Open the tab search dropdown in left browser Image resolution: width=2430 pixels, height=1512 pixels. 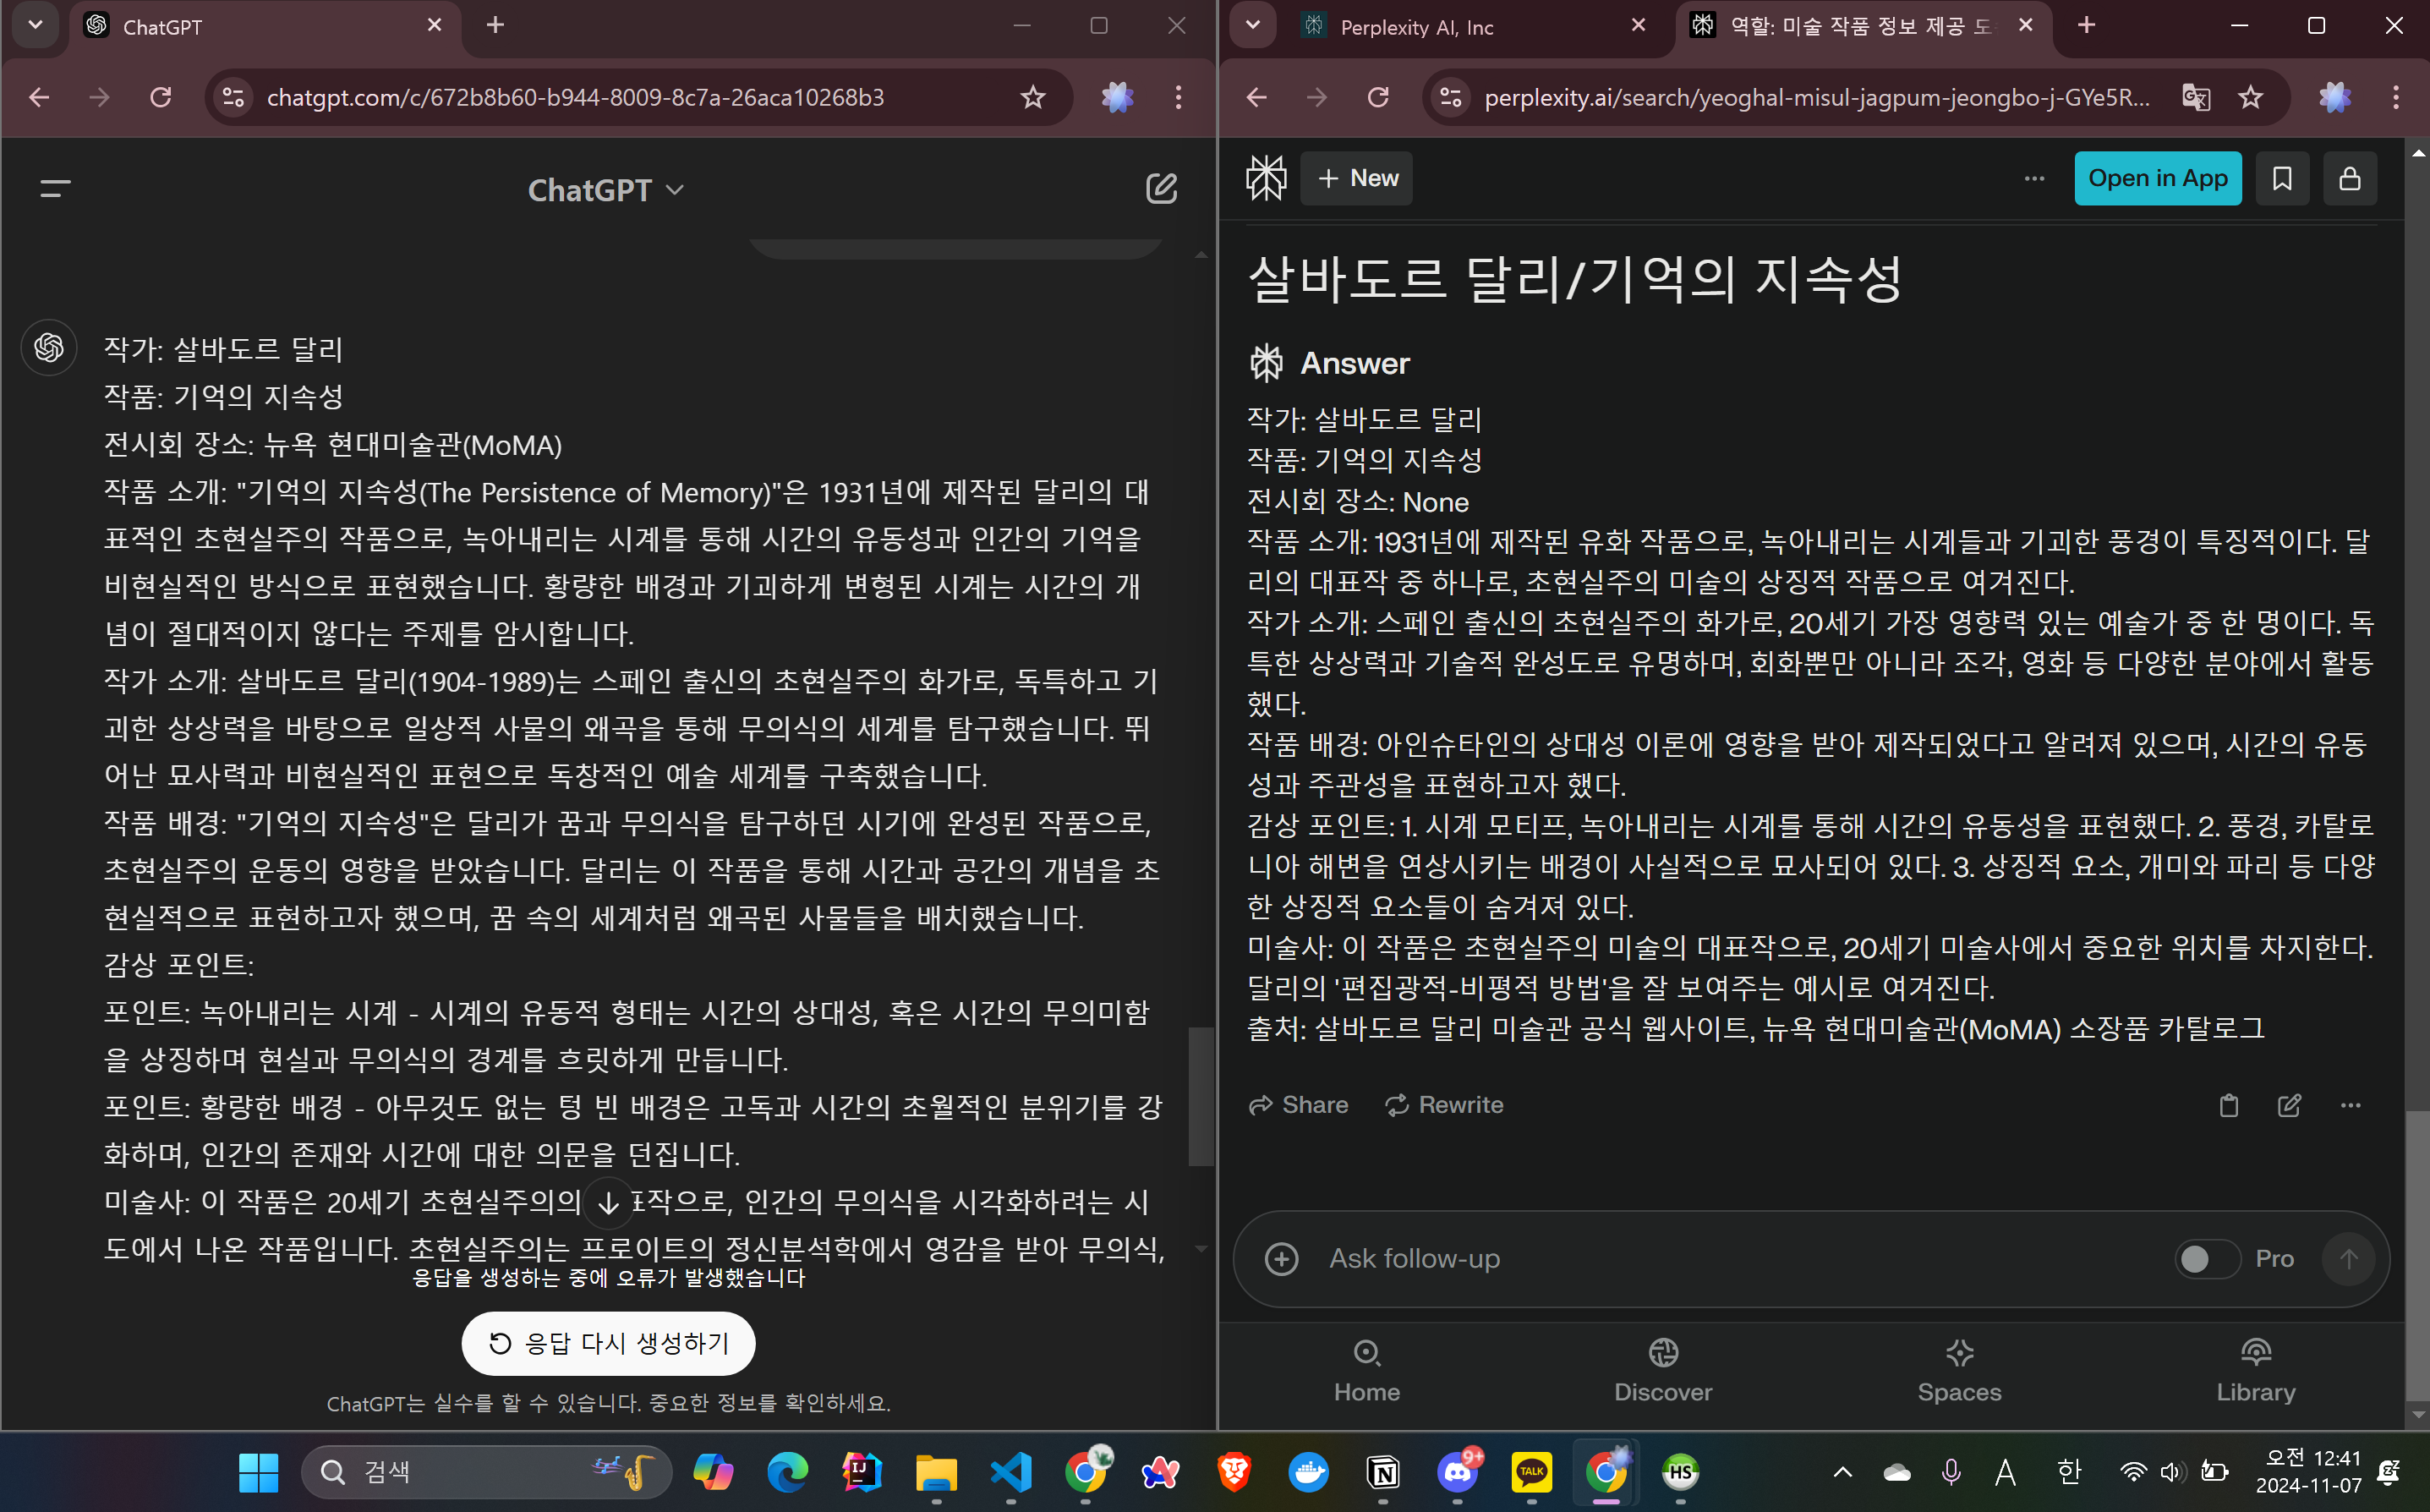(x=35, y=25)
